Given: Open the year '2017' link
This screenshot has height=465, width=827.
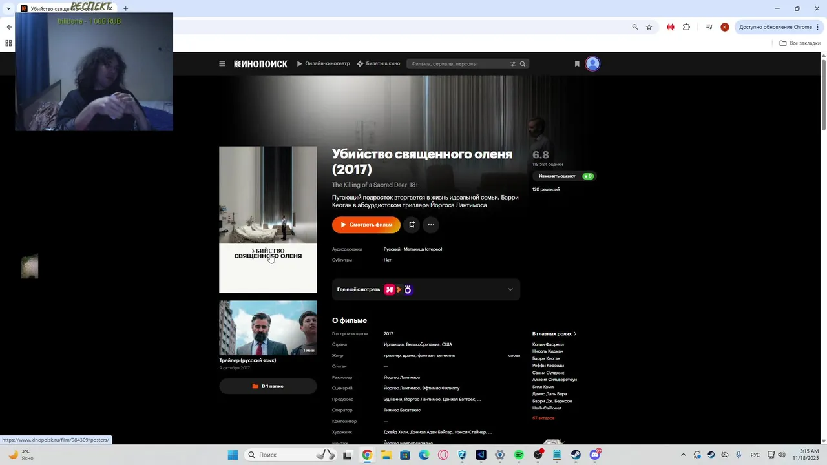Looking at the screenshot, I should click(x=388, y=334).
